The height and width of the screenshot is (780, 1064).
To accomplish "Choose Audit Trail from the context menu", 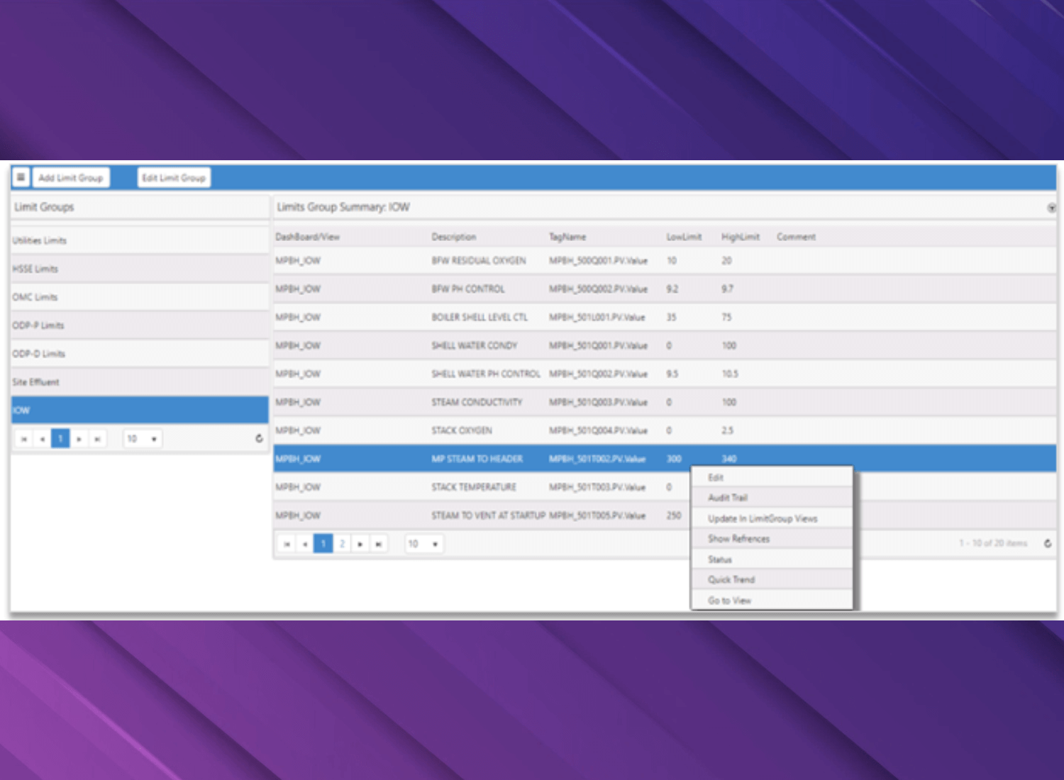I will click(728, 498).
